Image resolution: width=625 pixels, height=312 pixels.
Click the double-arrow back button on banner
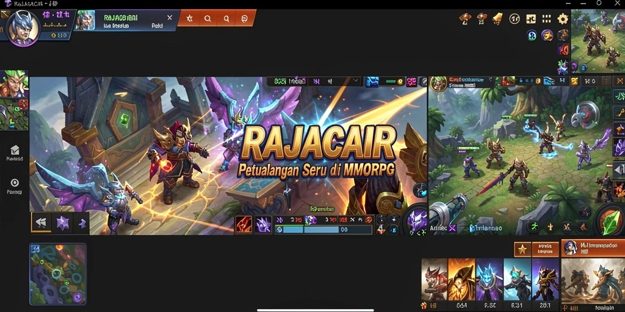pos(41,223)
